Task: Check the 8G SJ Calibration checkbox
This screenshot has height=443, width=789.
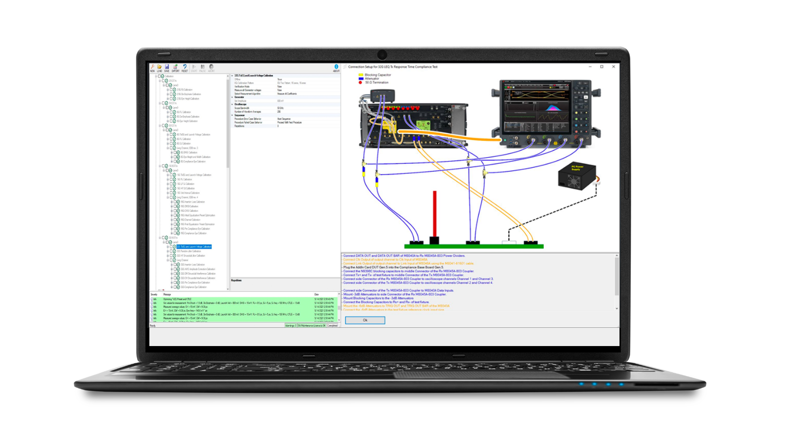Action: (171, 143)
